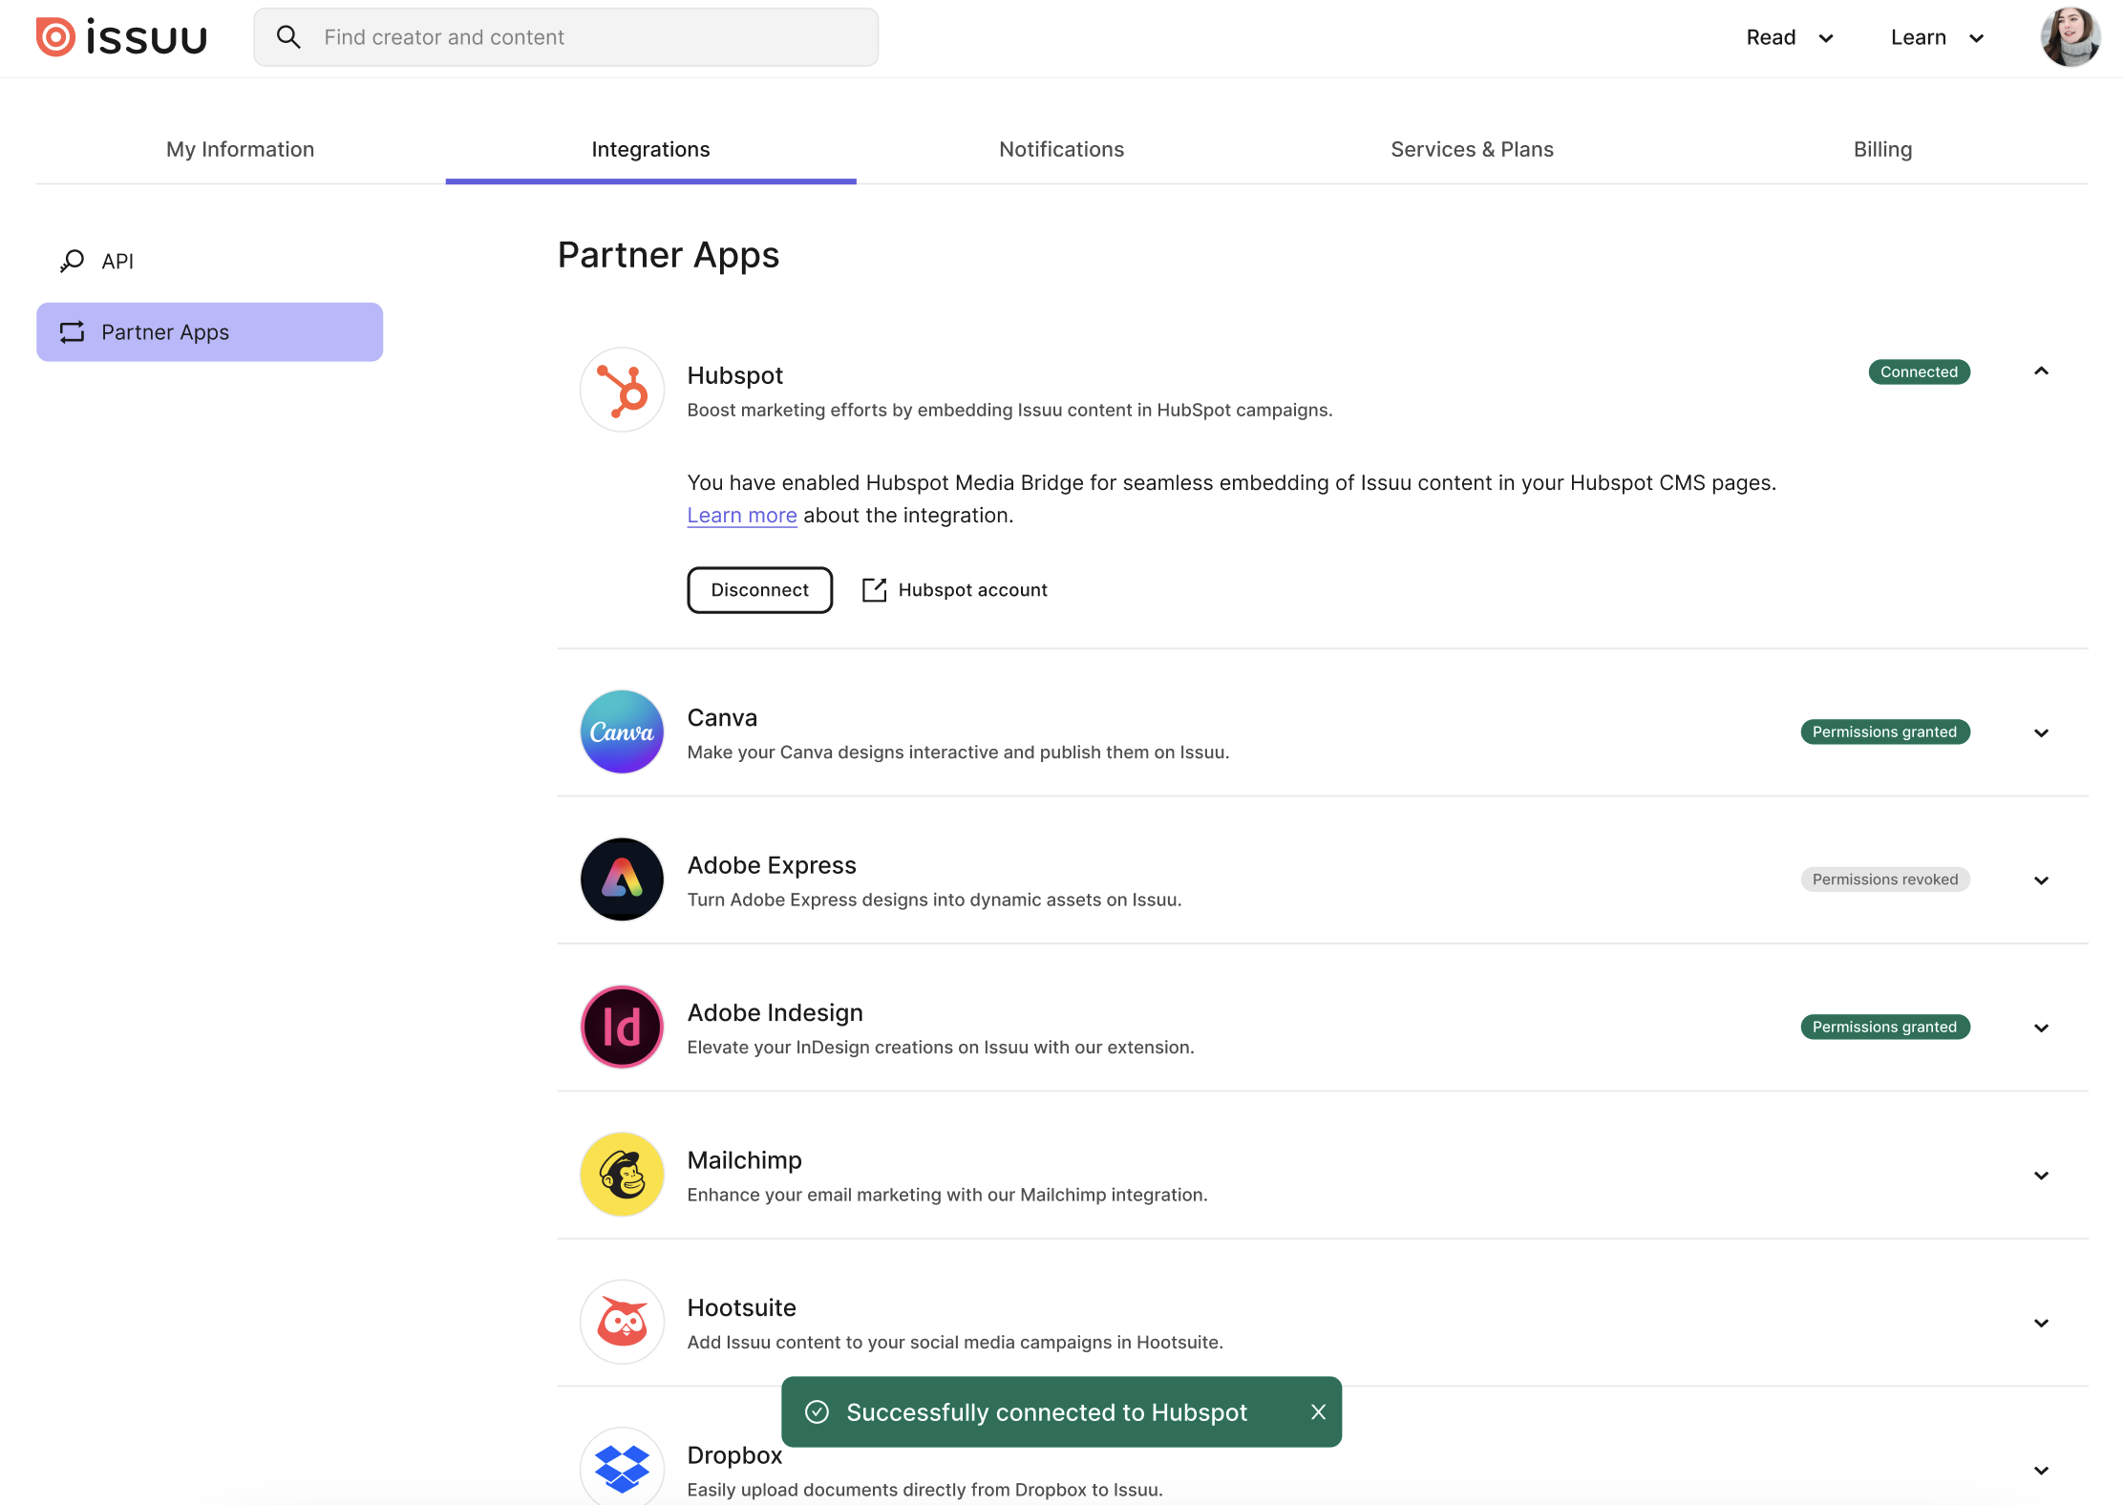
Task: Click the Dropbox logo icon
Action: pos(622,1468)
